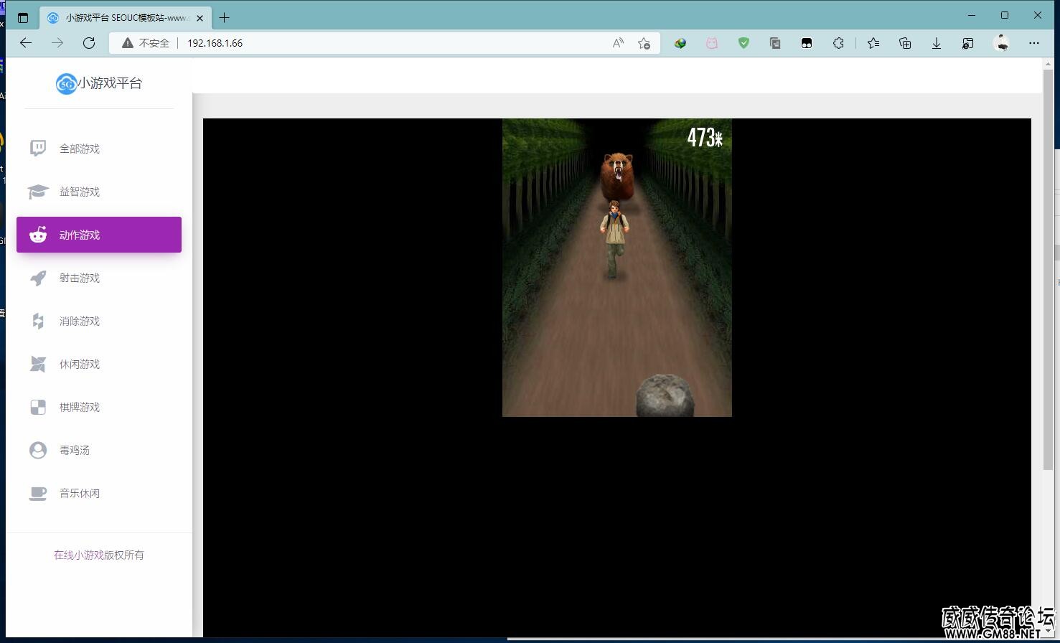The height and width of the screenshot is (643, 1060).
Task: Open the cast or share device icon
Action: tap(968, 43)
